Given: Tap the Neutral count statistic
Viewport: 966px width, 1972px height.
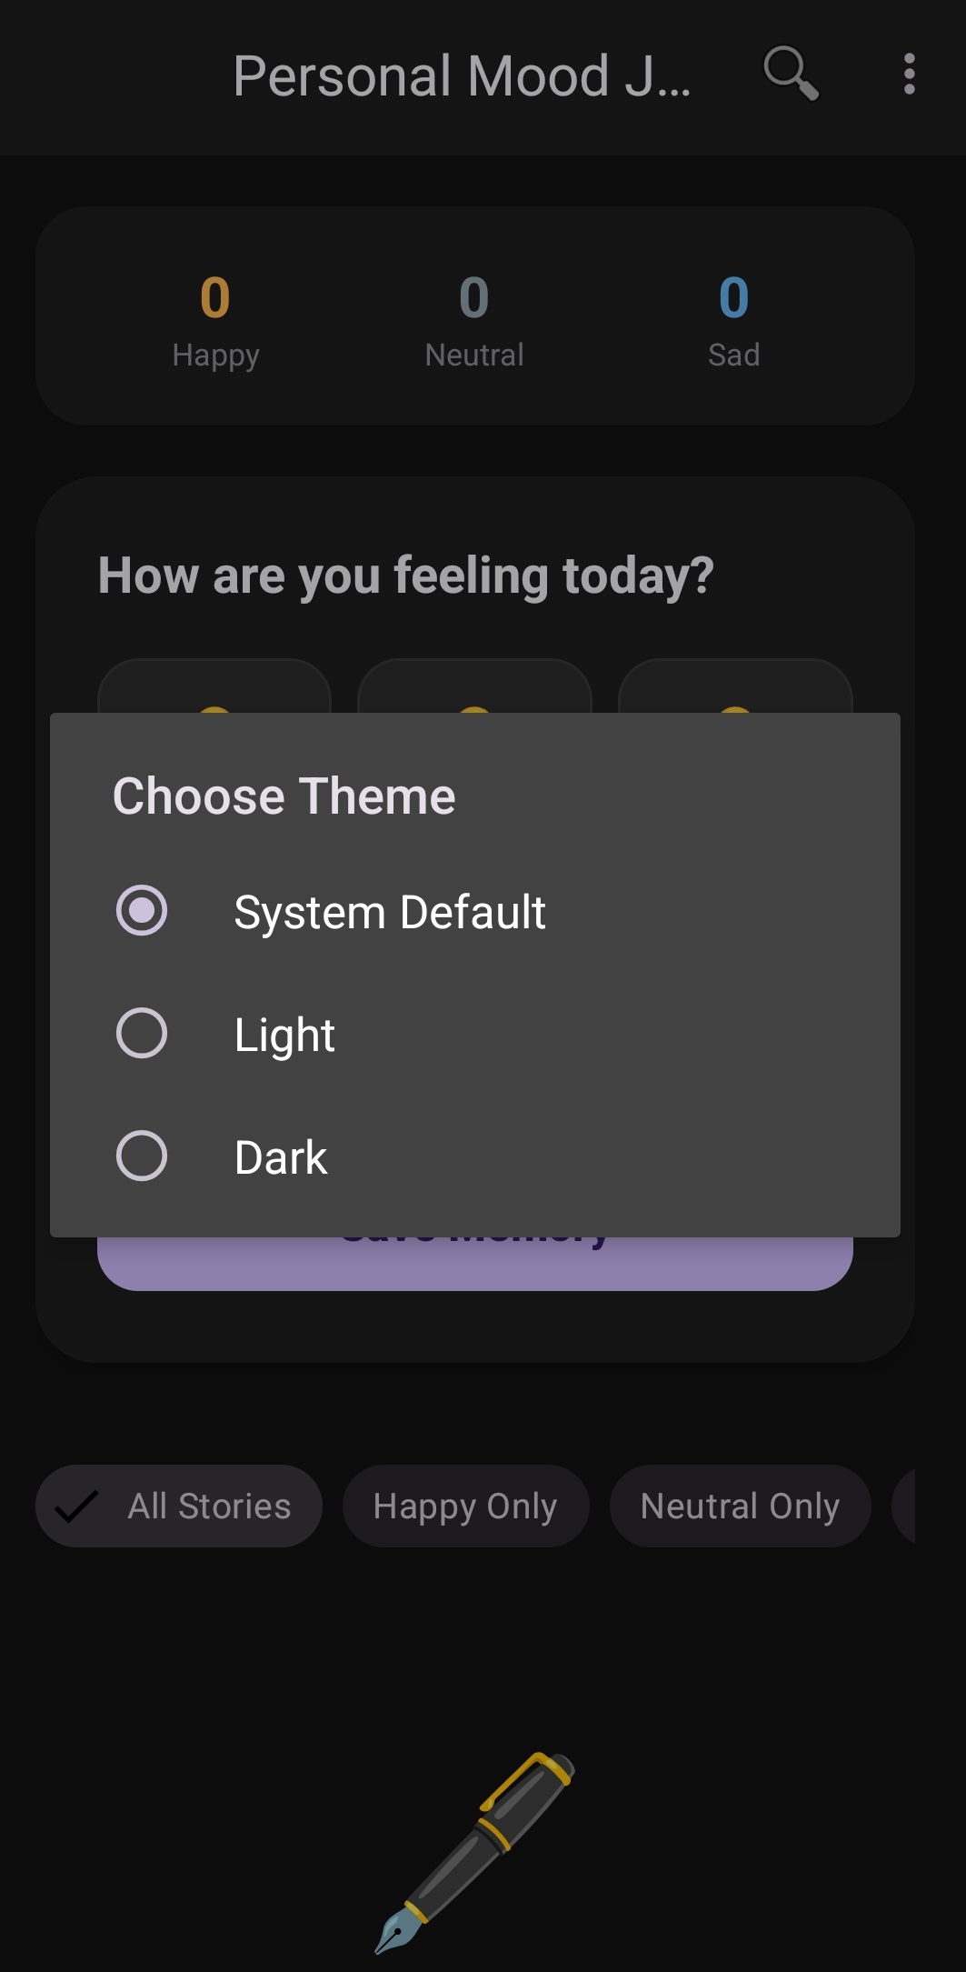Looking at the screenshot, I should coord(474,321).
